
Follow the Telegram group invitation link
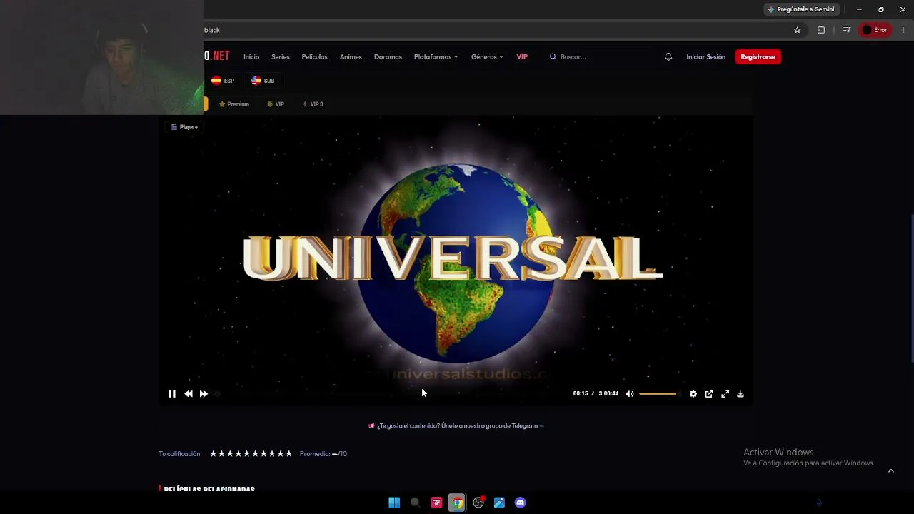[456, 426]
